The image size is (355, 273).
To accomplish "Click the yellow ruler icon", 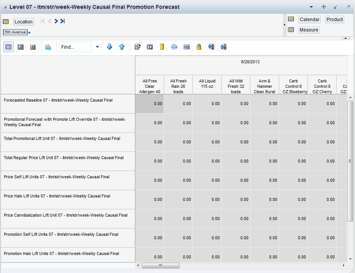I will (x=162, y=47).
